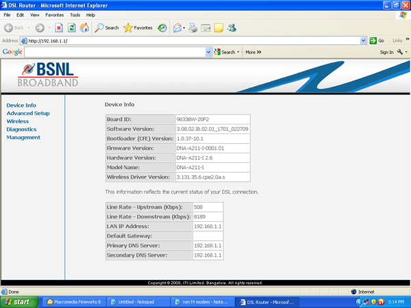Click the BSNL Broadband logo
The image size is (411, 308).
click(48, 75)
